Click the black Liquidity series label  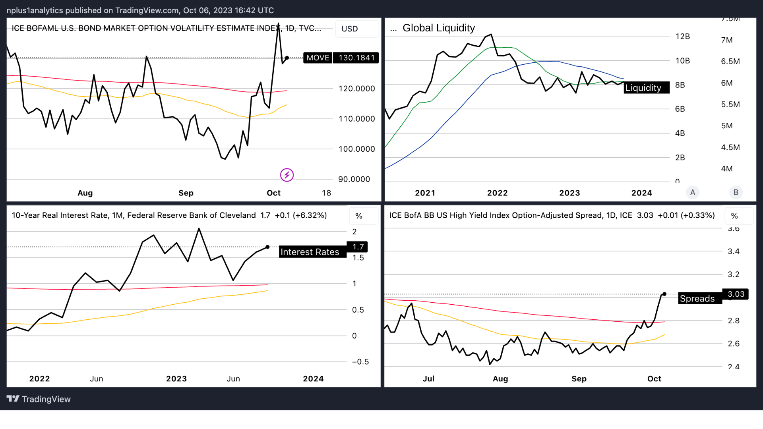click(646, 88)
